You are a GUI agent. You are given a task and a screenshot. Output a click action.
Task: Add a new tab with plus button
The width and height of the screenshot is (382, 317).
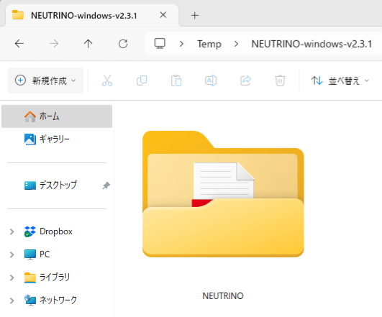point(195,16)
